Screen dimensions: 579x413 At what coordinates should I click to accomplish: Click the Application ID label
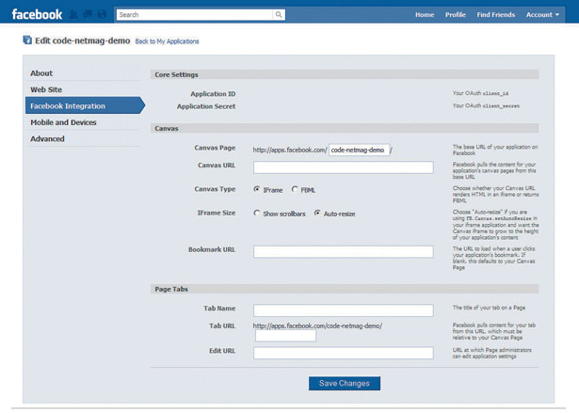[213, 94]
